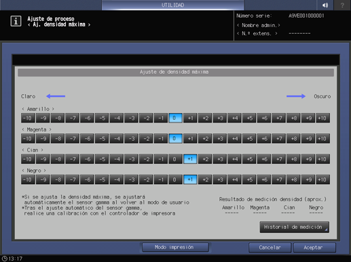Choose Negro value +4
This screenshot has width=351, height=262.
pos(234,179)
